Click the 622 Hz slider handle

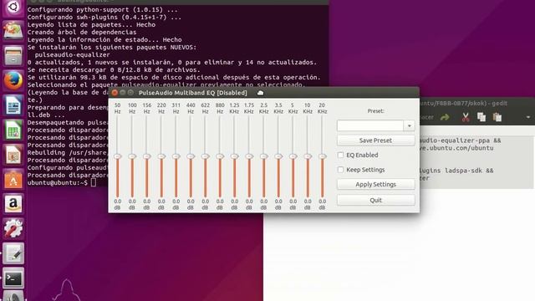(206, 156)
